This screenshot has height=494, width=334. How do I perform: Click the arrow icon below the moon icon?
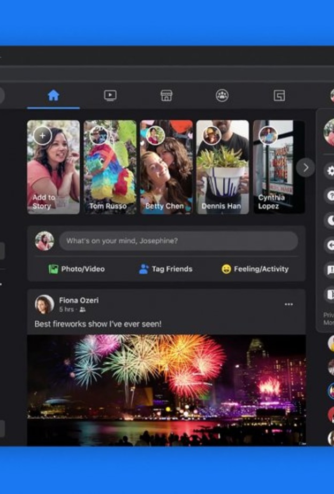click(329, 245)
